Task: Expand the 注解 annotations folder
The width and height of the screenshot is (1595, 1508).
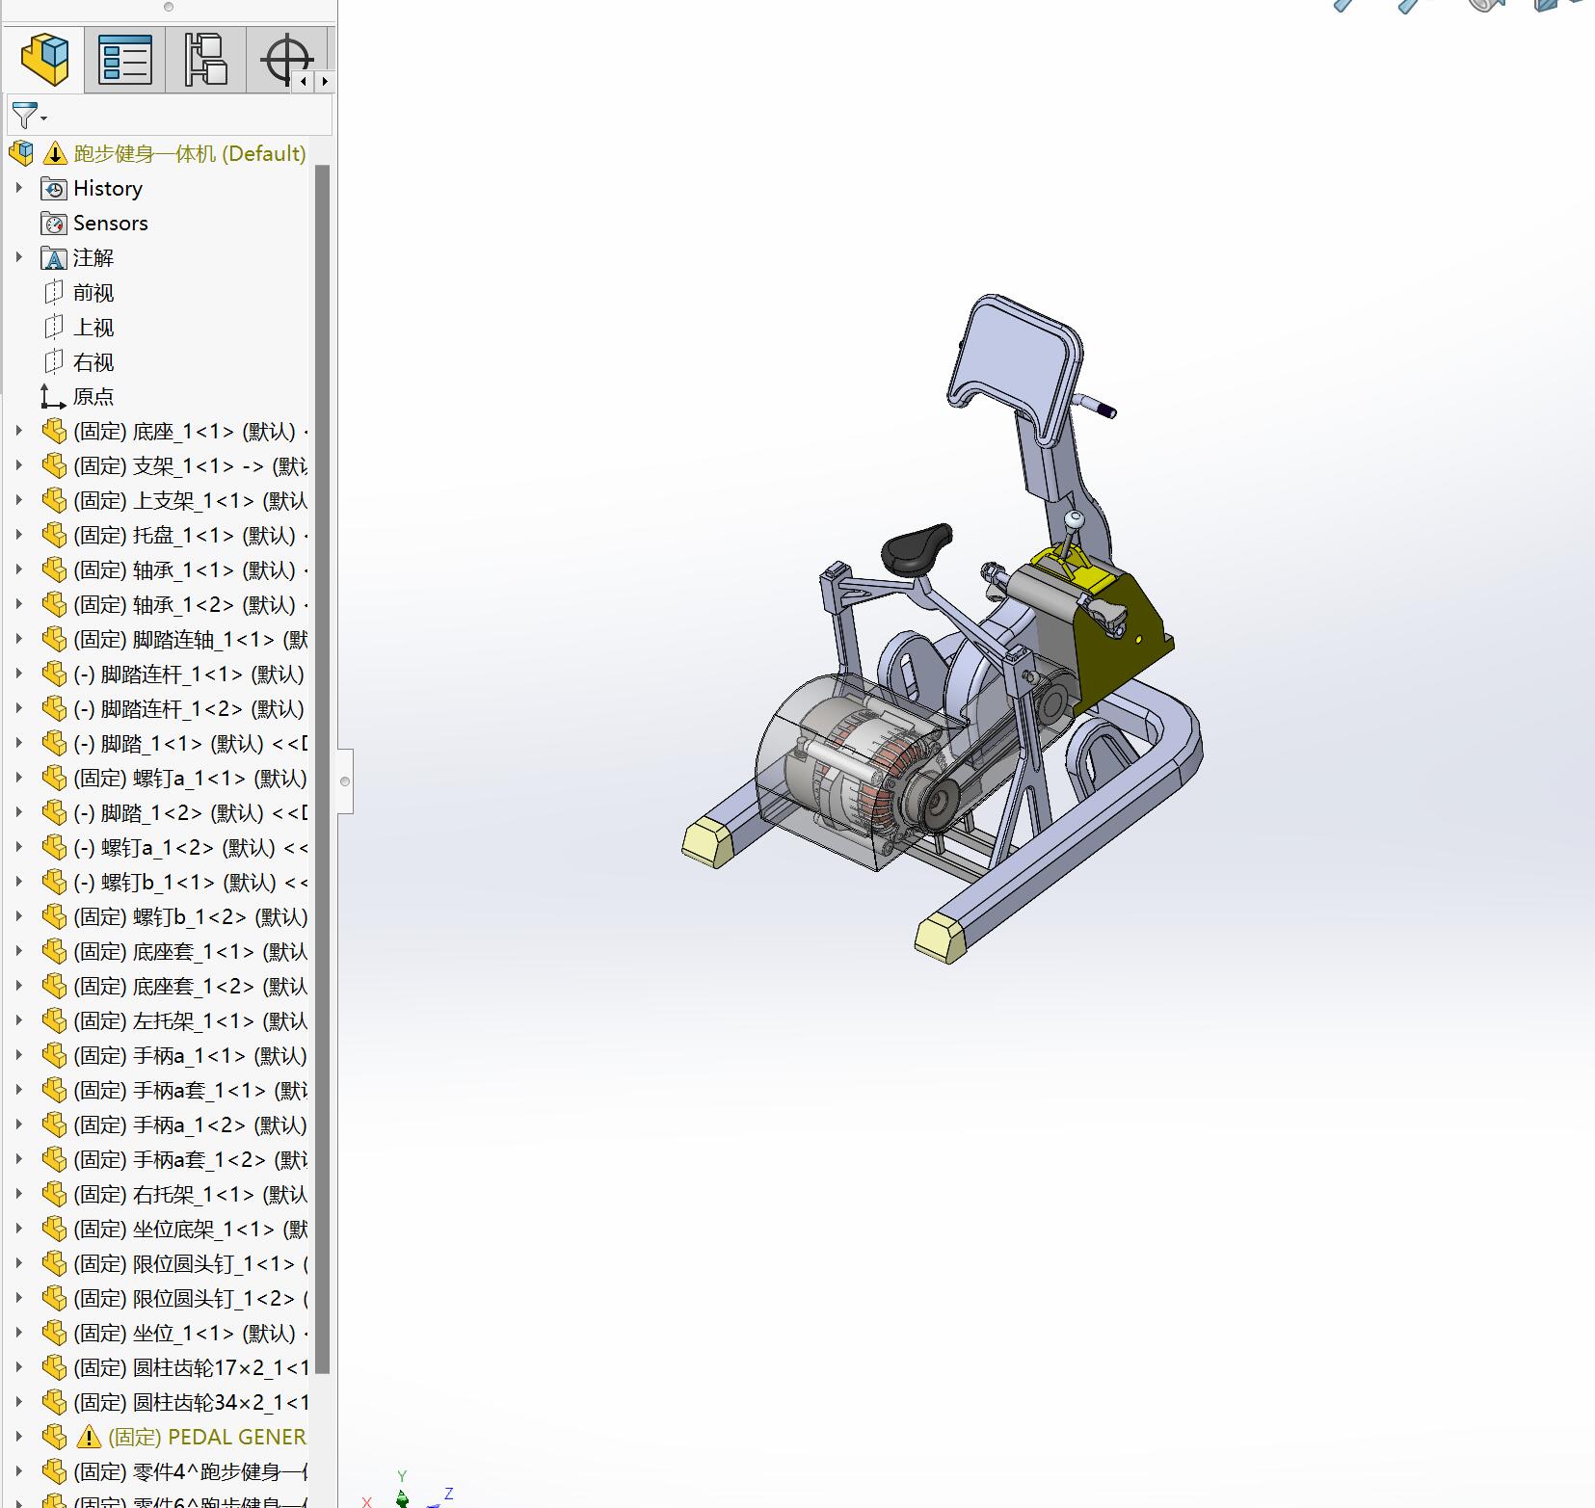Action: [x=18, y=257]
